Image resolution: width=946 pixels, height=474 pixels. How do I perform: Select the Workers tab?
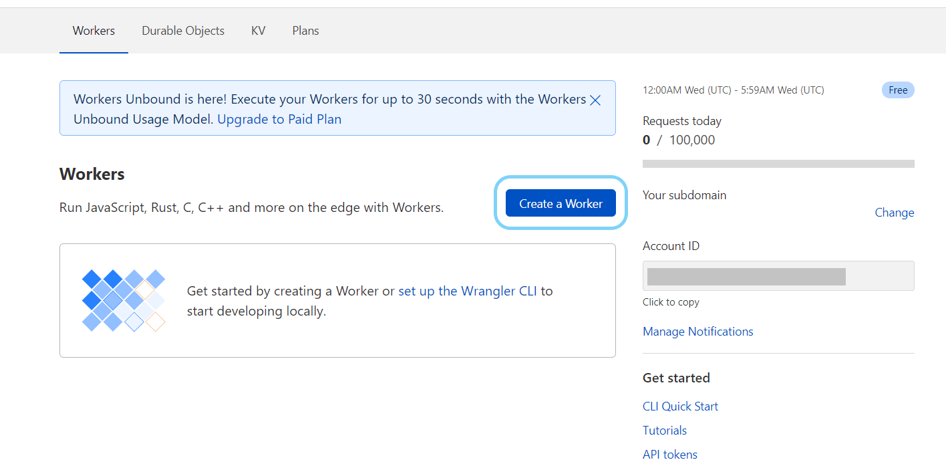94,31
